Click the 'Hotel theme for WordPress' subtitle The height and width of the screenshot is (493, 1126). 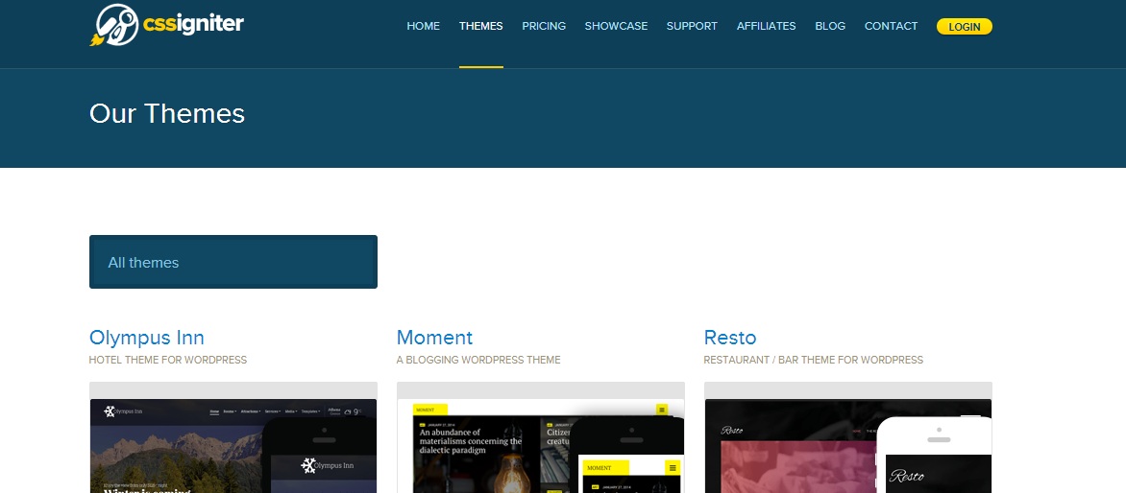coord(168,360)
